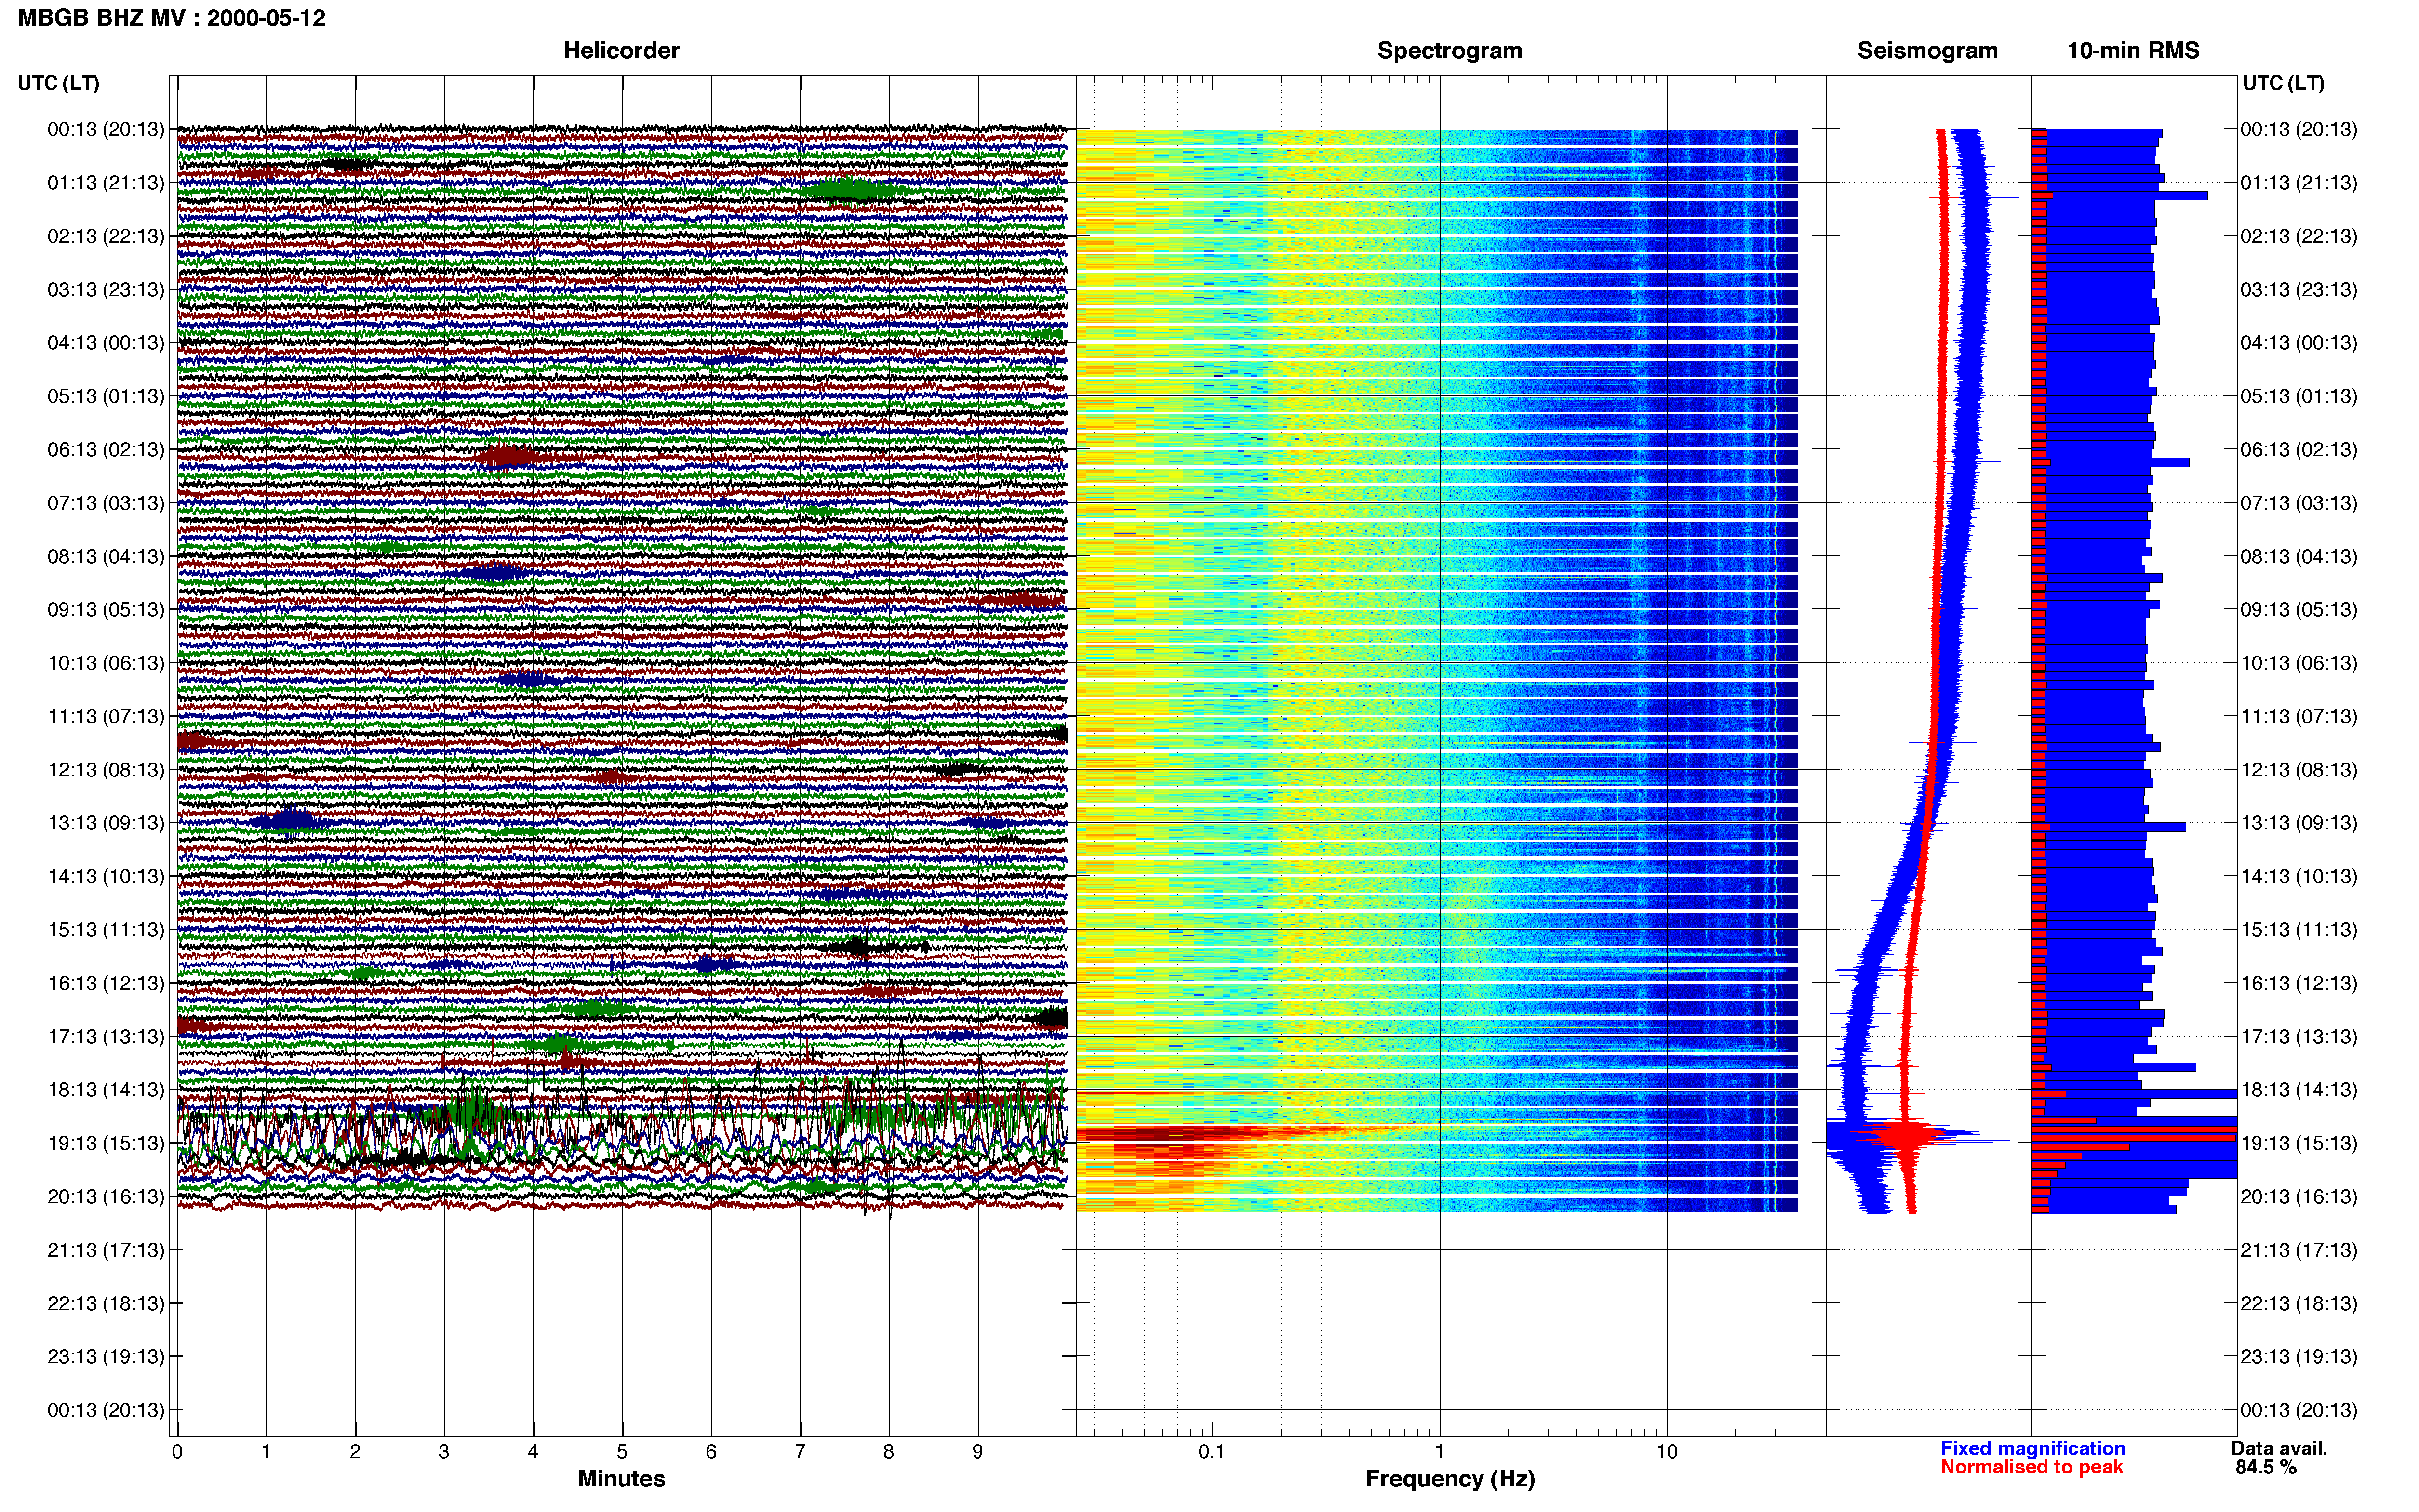Click minute tick label '5' on helicorder axis

coord(622,1452)
